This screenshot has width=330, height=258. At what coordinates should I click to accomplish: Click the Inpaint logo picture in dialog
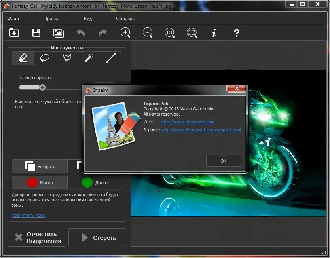(x=116, y=126)
